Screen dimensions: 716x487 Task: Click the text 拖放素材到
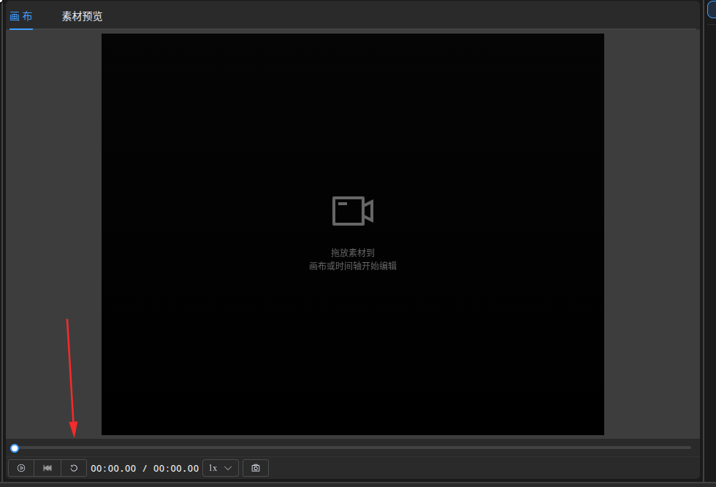coord(352,253)
